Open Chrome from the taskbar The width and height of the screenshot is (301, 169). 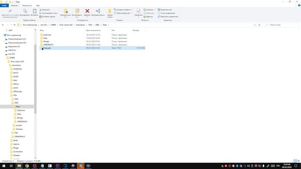27,166
